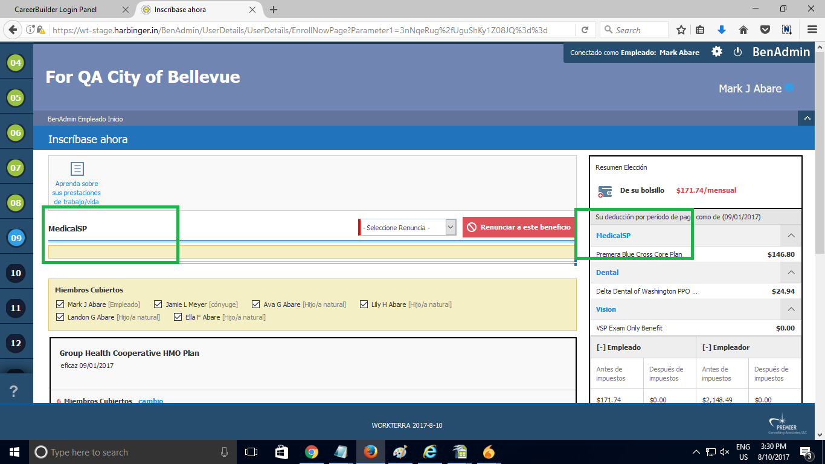Screen dimensions: 825x464
Task: Open the Pocket icon in toolbar
Action: (x=765, y=30)
